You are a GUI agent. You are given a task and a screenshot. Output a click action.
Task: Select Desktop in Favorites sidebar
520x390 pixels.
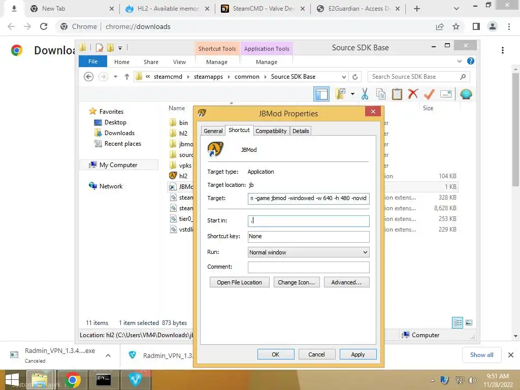coord(115,122)
